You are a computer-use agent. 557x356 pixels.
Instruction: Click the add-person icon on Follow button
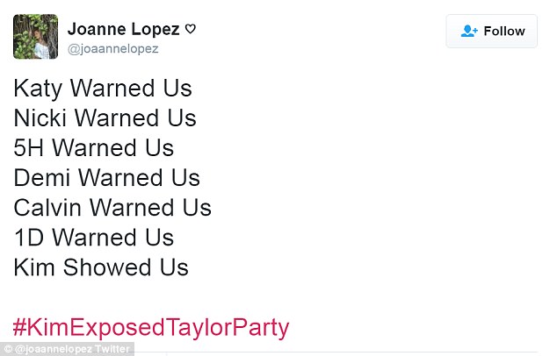click(469, 31)
